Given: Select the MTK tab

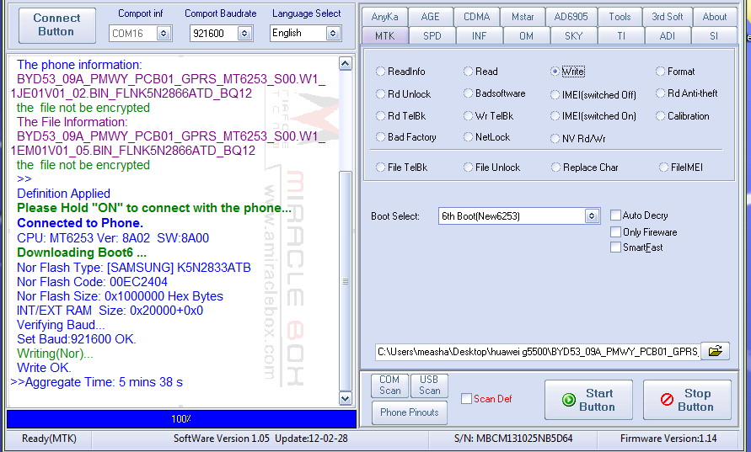Looking at the screenshot, I should tap(384, 36).
